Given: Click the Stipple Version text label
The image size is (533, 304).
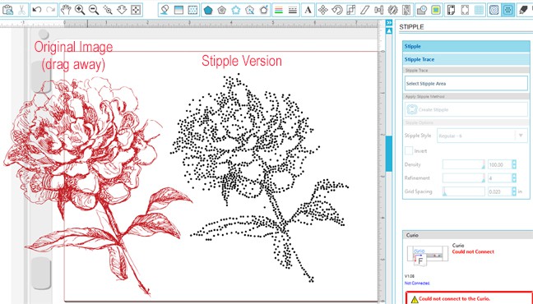Looking at the screenshot, I should coord(242,61).
